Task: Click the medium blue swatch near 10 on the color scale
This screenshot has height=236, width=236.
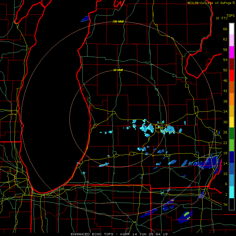Action: point(232,169)
